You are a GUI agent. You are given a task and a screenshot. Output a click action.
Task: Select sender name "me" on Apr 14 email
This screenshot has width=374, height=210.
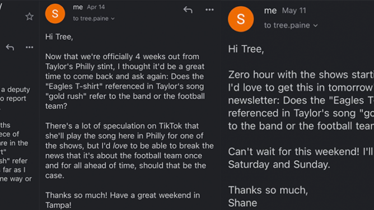[x=78, y=7]
